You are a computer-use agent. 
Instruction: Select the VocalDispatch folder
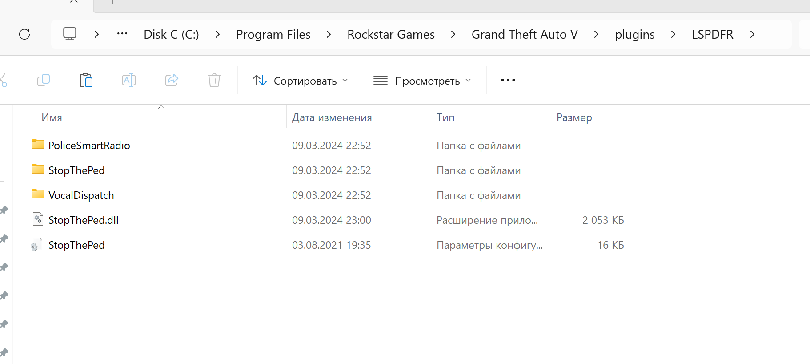pyautogui.click(x=81, y=195)
